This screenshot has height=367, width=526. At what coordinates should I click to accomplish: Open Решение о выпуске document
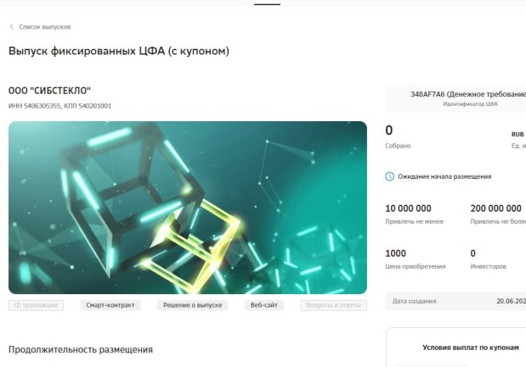[x=193, y=305]
